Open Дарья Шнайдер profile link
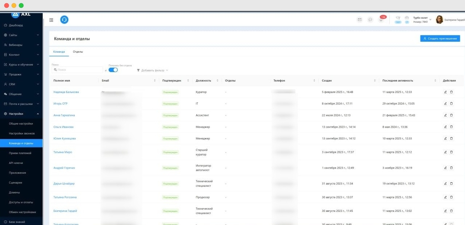Image resolution: width=465 pixels, height=225 pixels. [64, 184]
